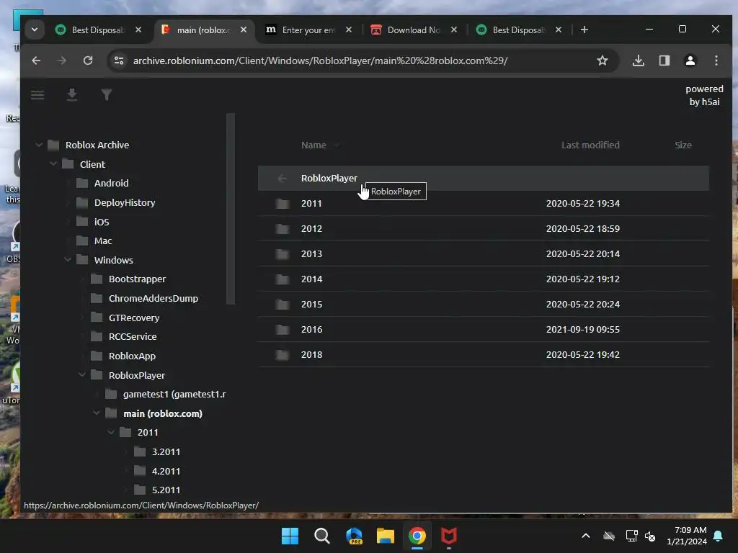Open Windows Start menu on taskbar
The width and height of the screenshot is (738, 553).
(290, 536)
